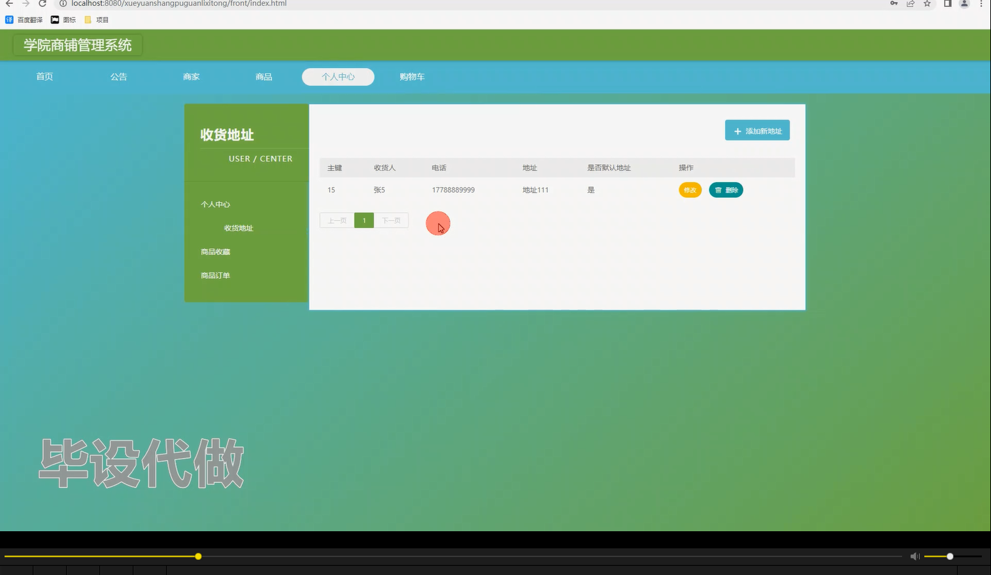Click the side panel icon next to the avatar

(947, 4)
